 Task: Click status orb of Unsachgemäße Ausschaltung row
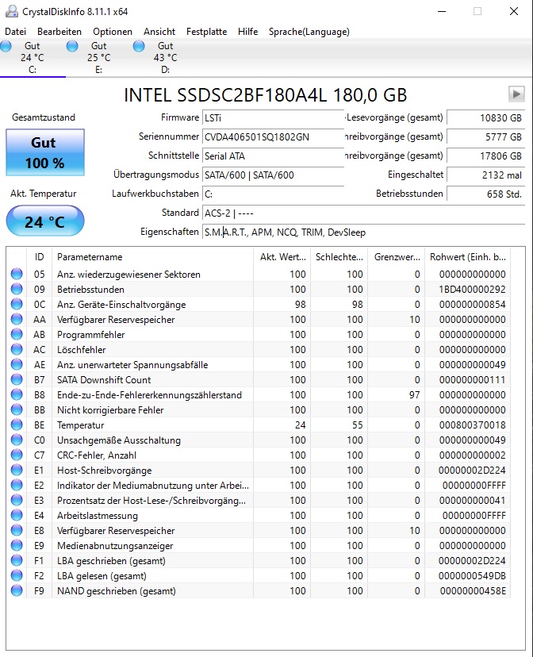pos(17,440)
